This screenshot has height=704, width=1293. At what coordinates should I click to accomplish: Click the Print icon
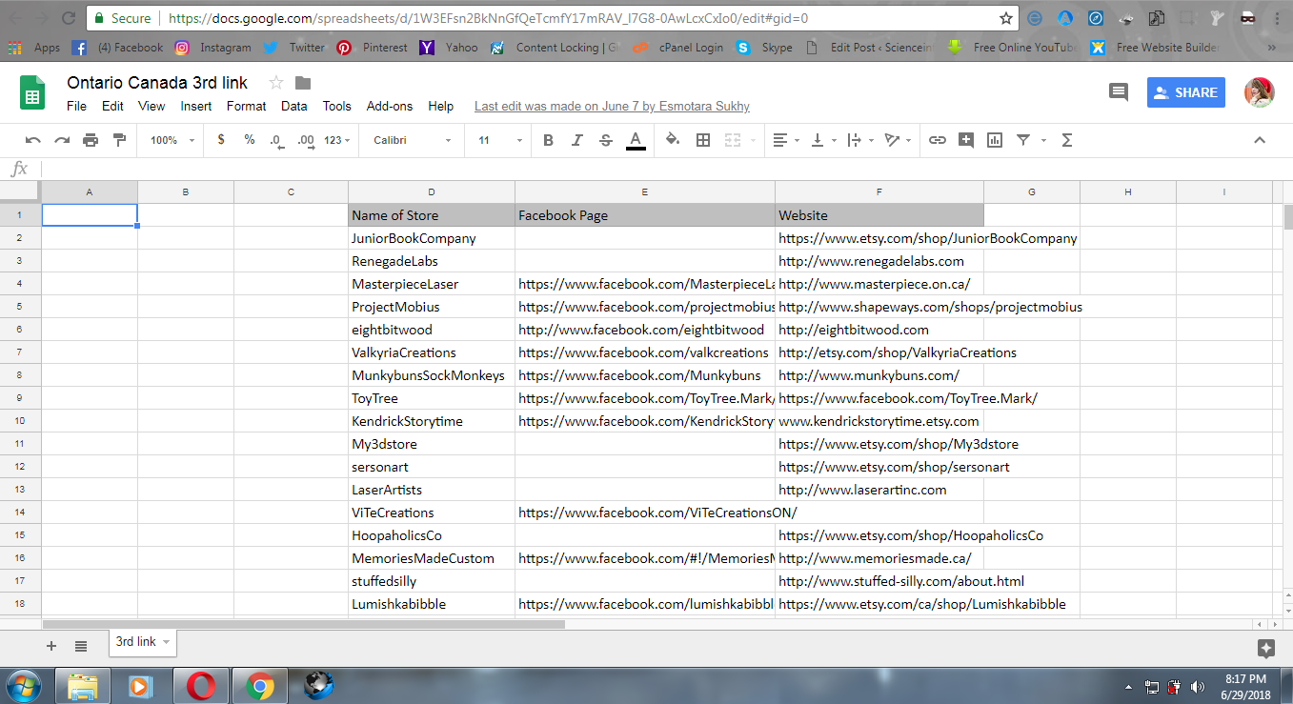click(91, 140)
